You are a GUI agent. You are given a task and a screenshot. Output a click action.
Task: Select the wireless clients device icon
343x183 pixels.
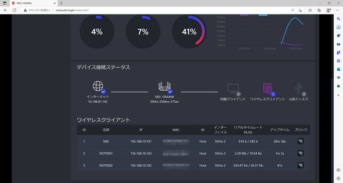(267, 88)
